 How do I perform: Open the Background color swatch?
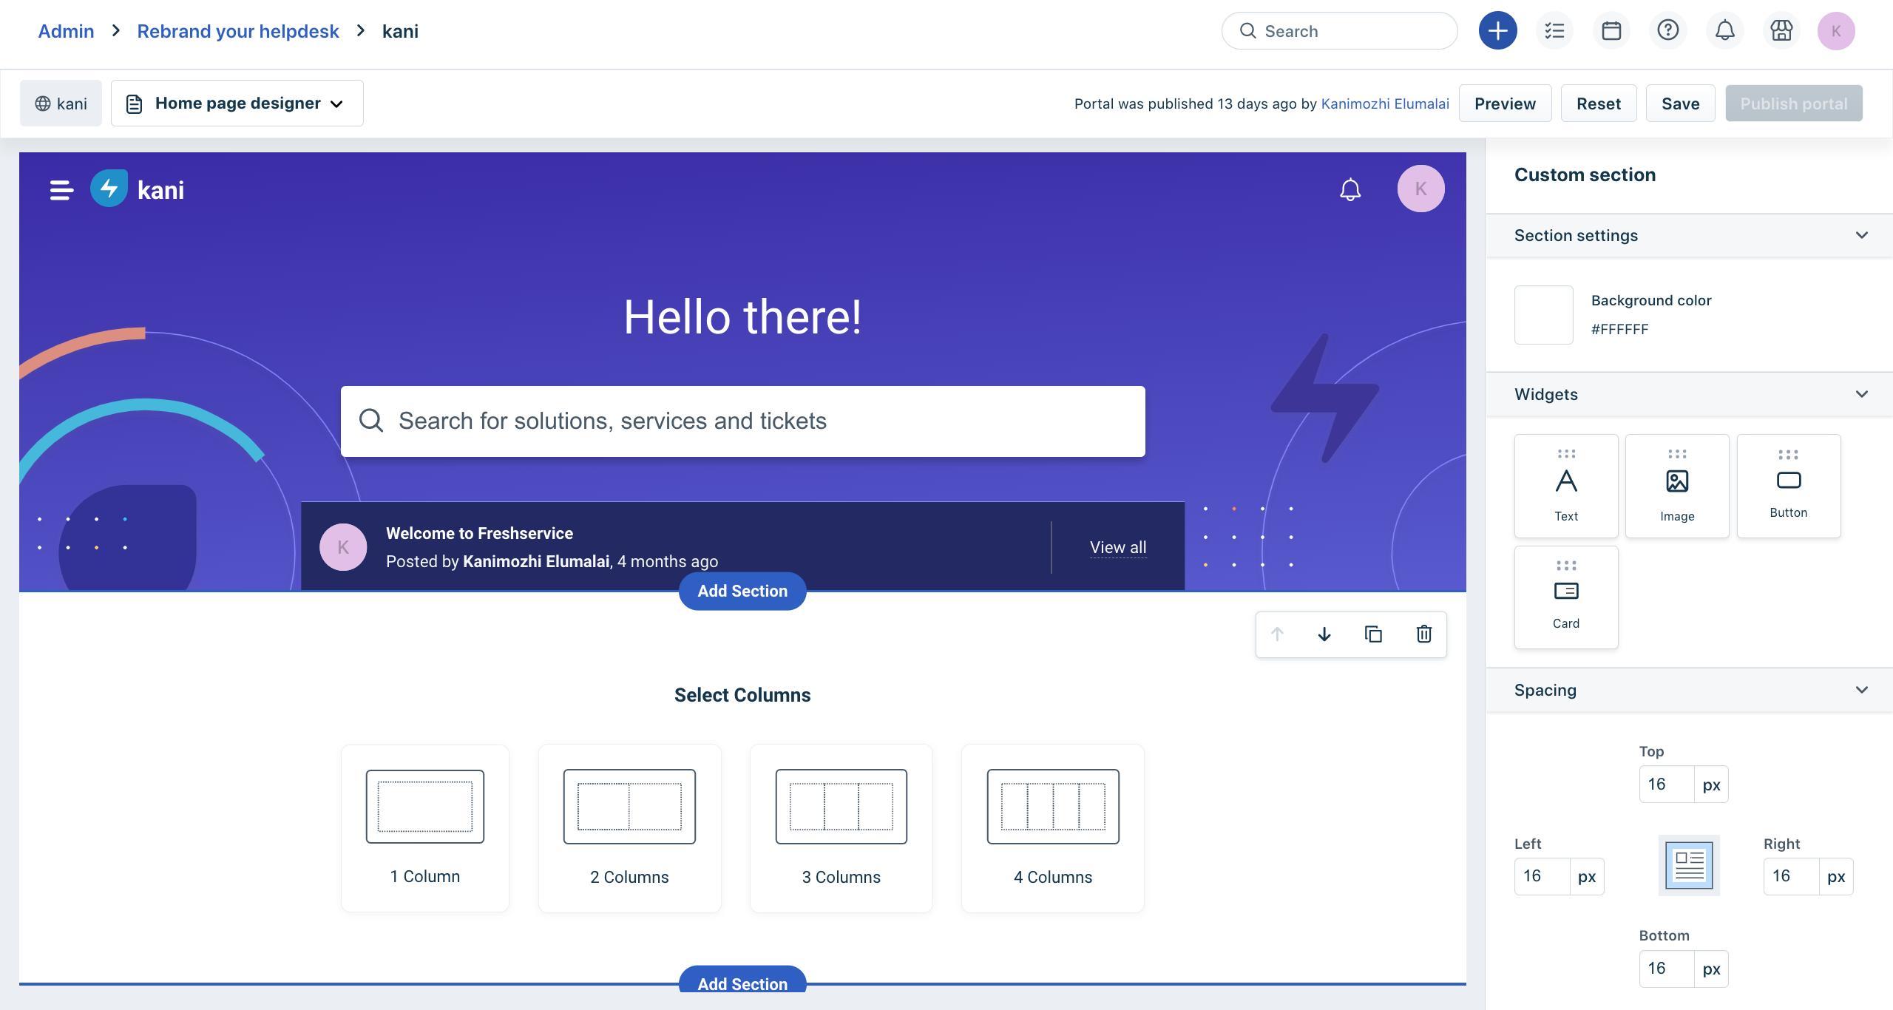pyautogui.click(x=1543, y=315)
